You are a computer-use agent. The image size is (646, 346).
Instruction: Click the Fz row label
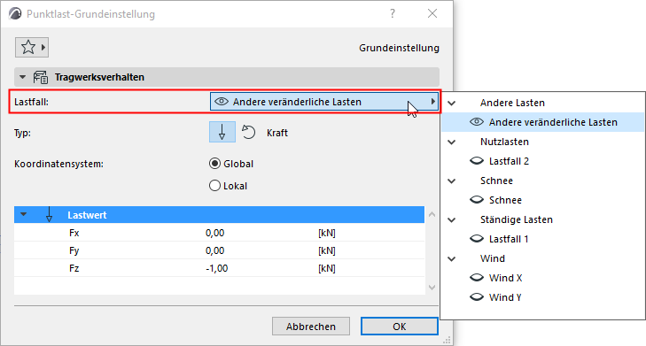pyautogui.click(x=74, y=268)
